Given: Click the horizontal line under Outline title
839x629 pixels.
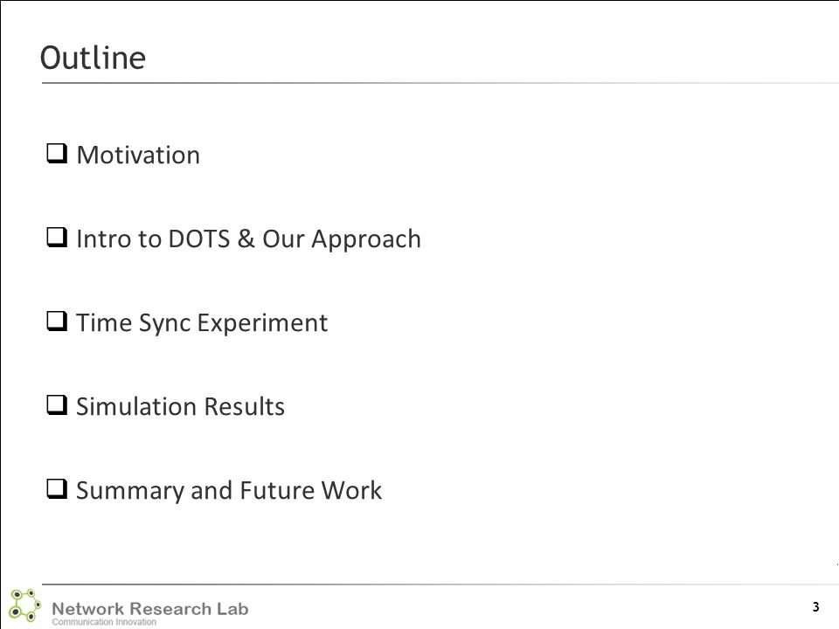Looking at the screenshot, I should (x=440, y=83).
